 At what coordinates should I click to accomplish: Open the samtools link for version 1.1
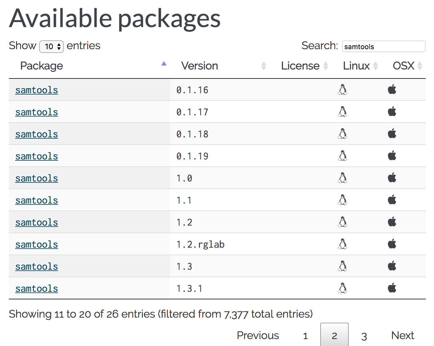(37, 200)
